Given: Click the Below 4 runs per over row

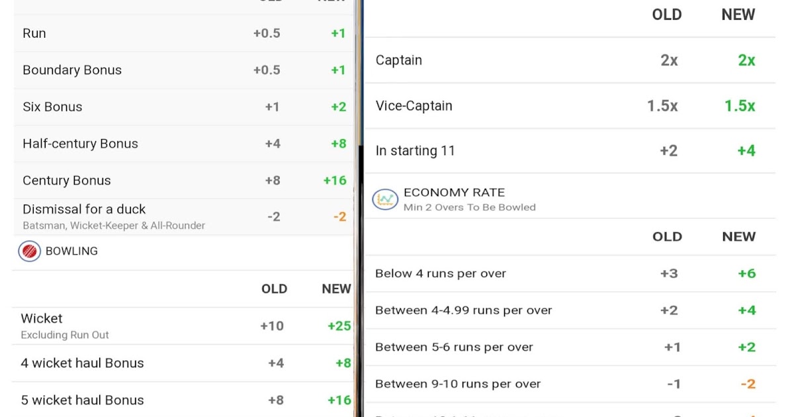Looking at the screenshot, I should (440, 273).
